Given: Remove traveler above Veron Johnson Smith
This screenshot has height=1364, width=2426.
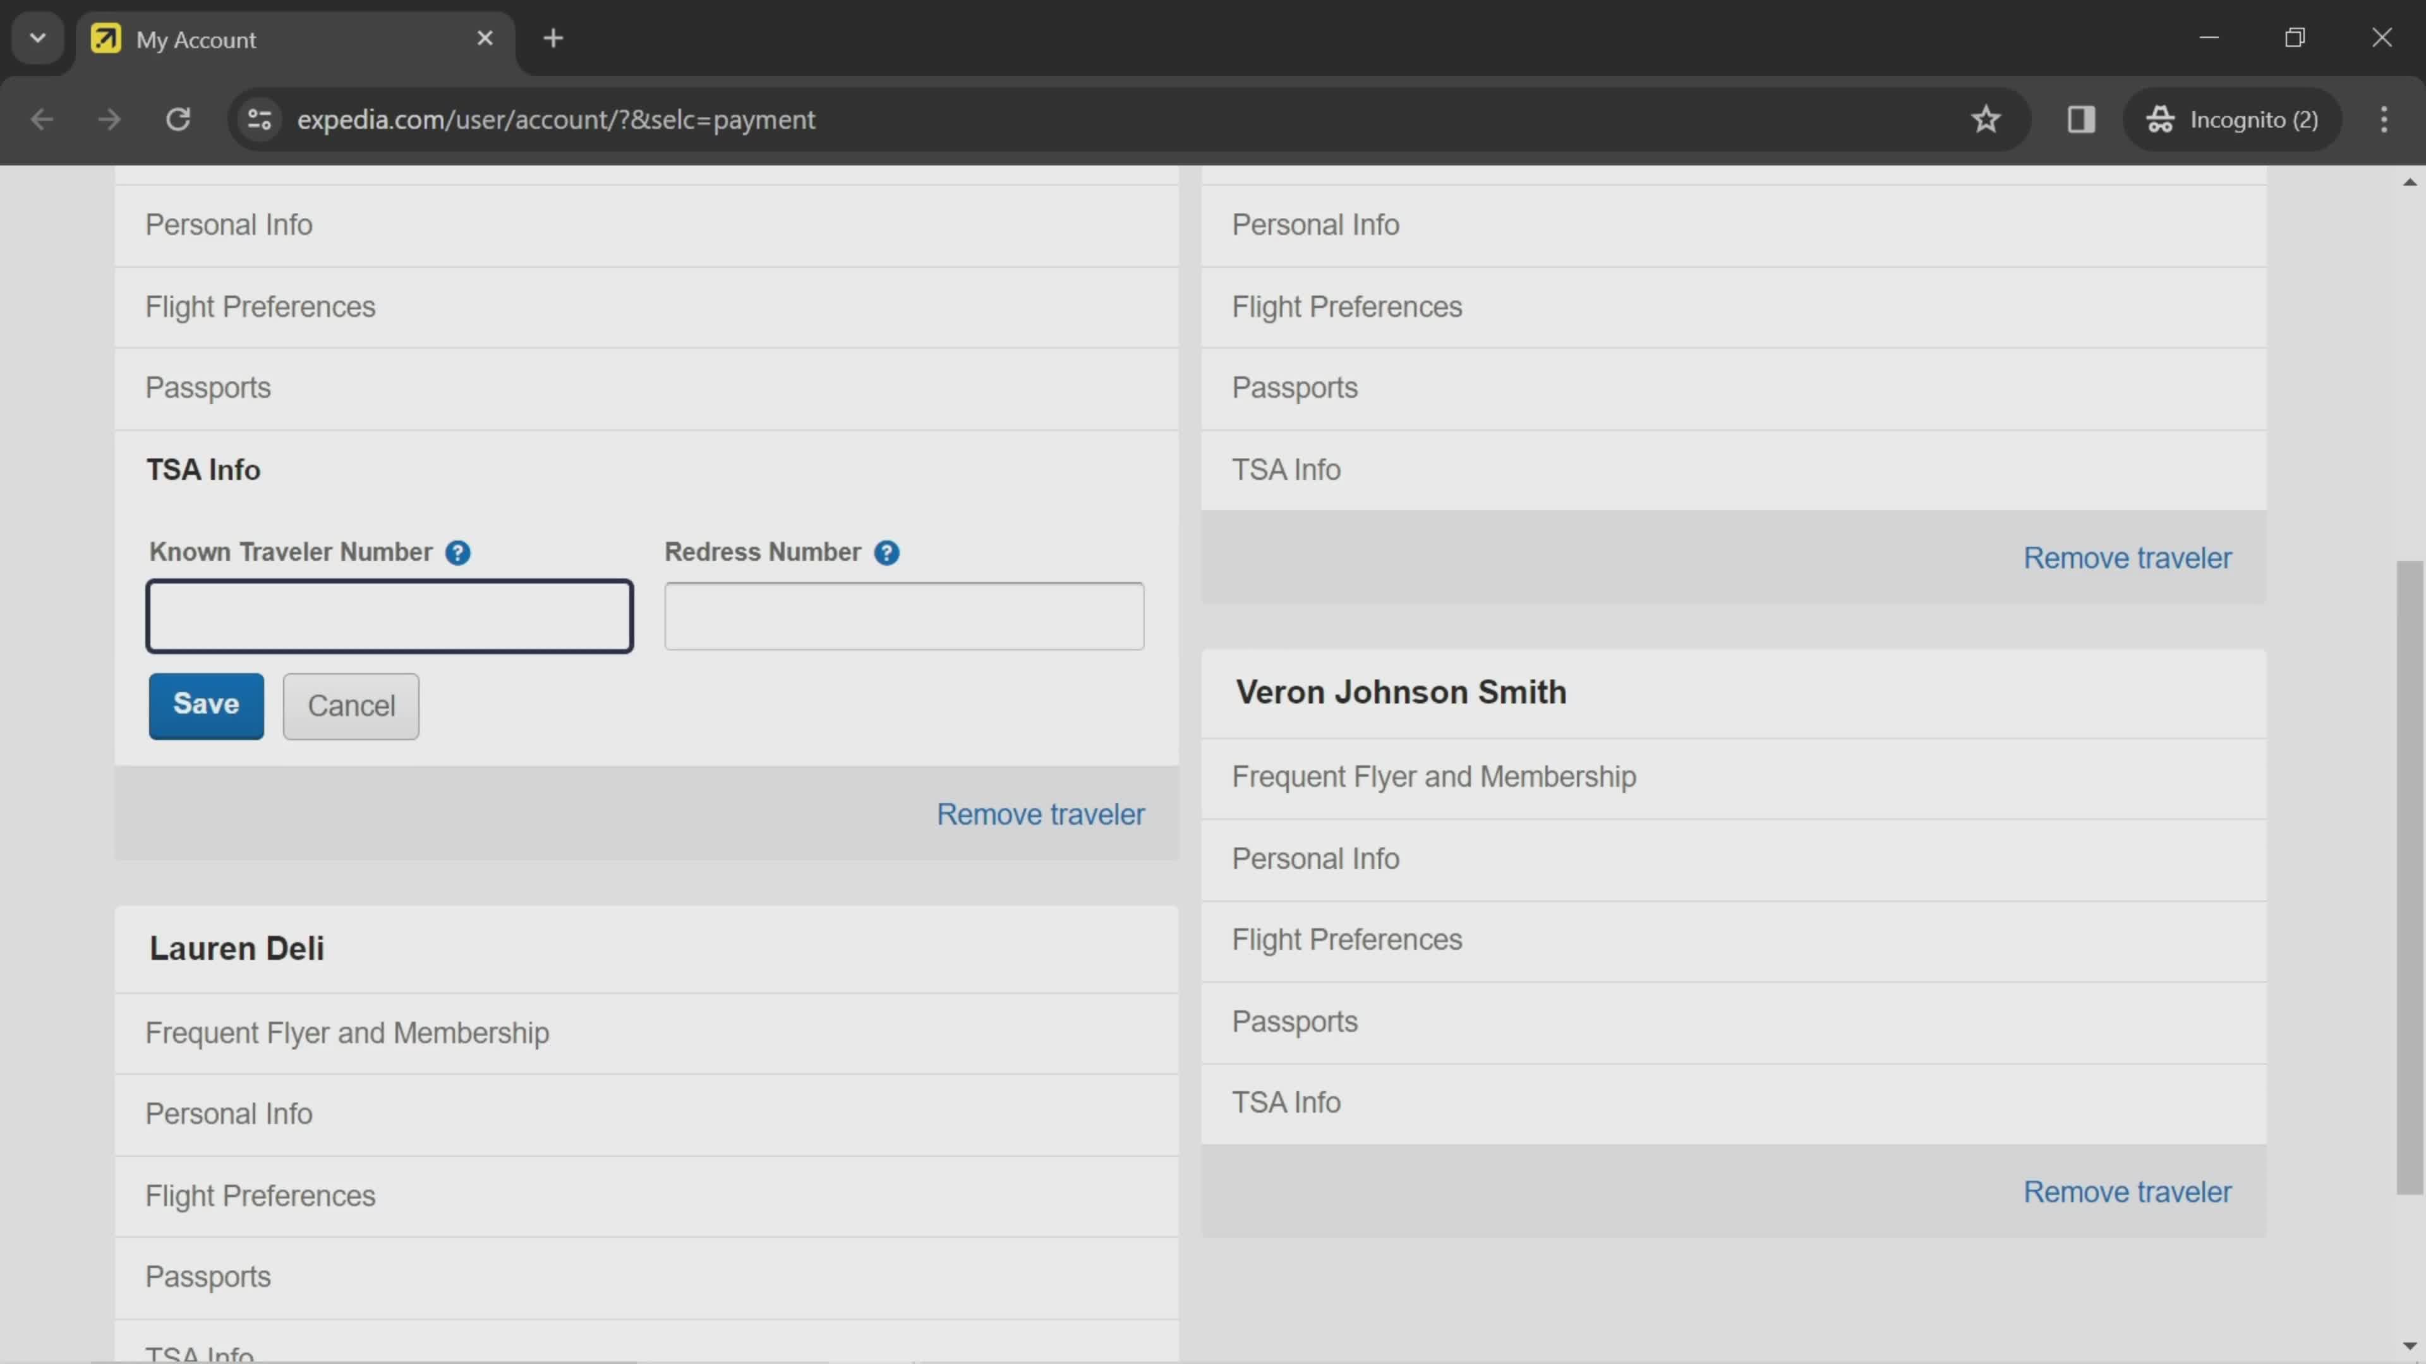Looking at the screenshot, I should tap(2127, 558).
